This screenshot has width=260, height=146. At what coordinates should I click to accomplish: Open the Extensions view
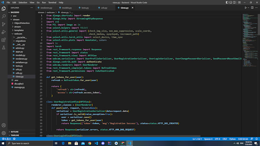tap(3, 40)
